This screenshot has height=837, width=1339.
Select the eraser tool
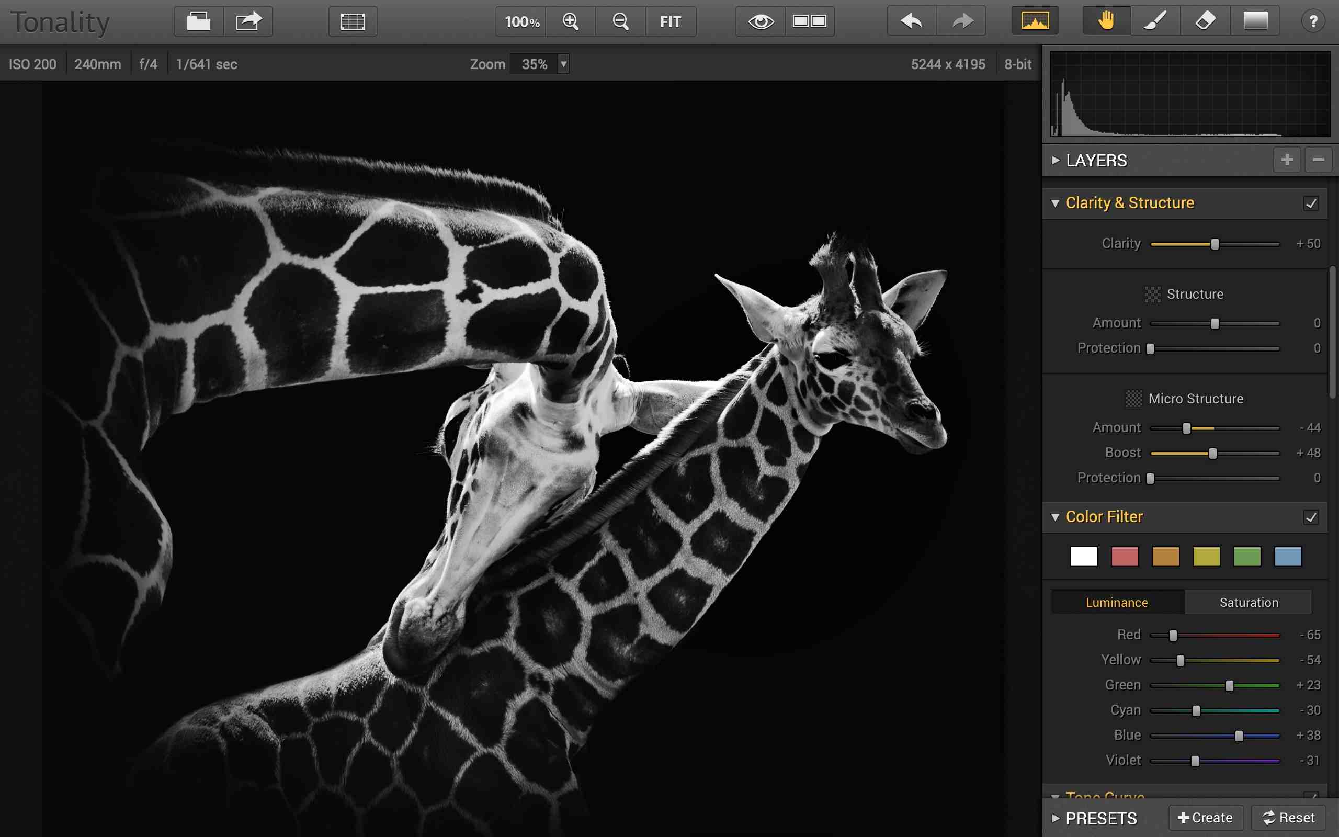[x=1205, y=21]
